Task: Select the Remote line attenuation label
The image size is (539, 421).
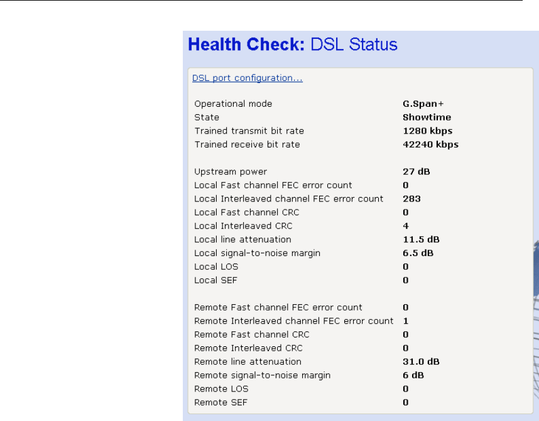Action: pos(248,361)
